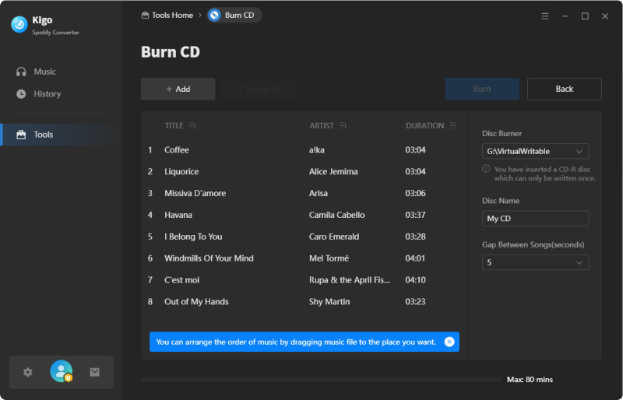Click the ARTIST column header

click(322, 125)
